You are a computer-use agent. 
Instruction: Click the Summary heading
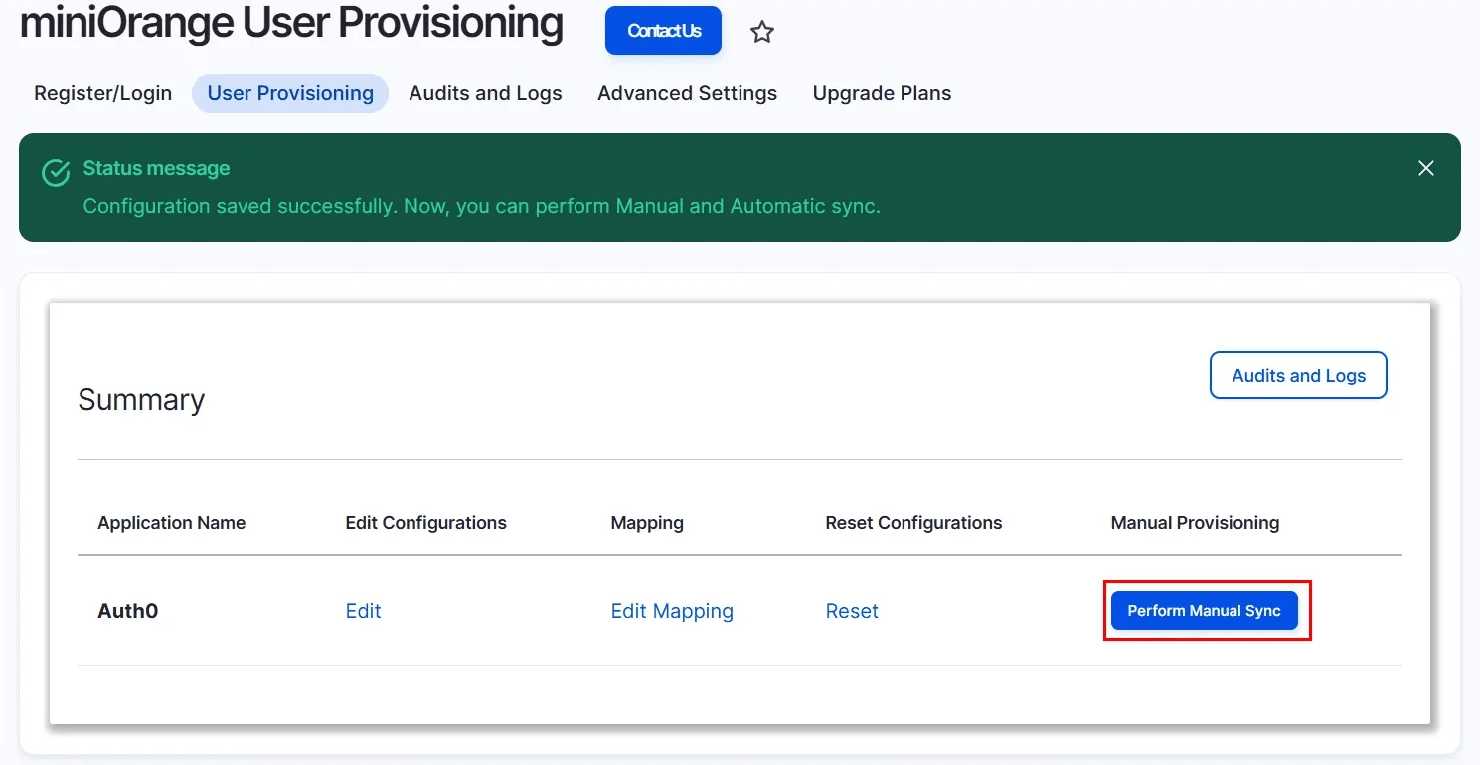141,399
